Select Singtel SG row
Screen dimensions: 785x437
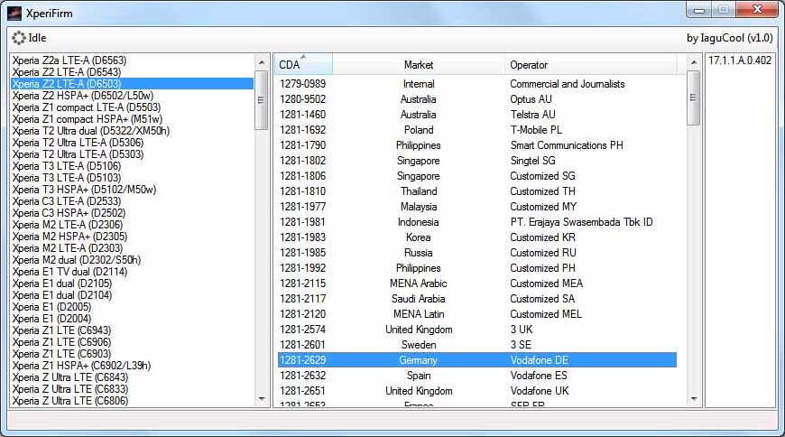477,161
